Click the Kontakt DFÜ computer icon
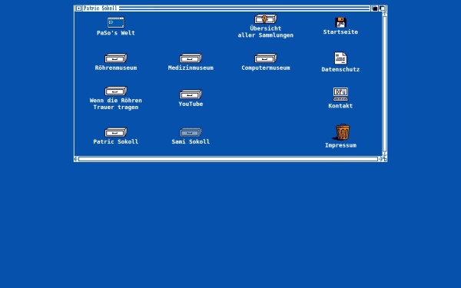Viewport: 461px width, 288px height. [340, 94]
